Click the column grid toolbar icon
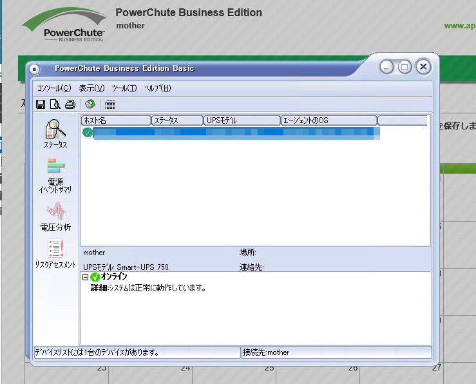This screenshot has width=476, height=384. coord(110,105)
